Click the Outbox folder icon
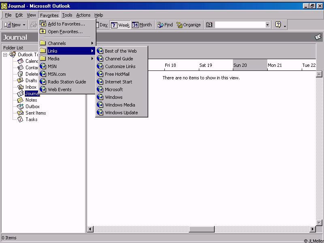Screen dimensions: 324x243 point(20,107)
